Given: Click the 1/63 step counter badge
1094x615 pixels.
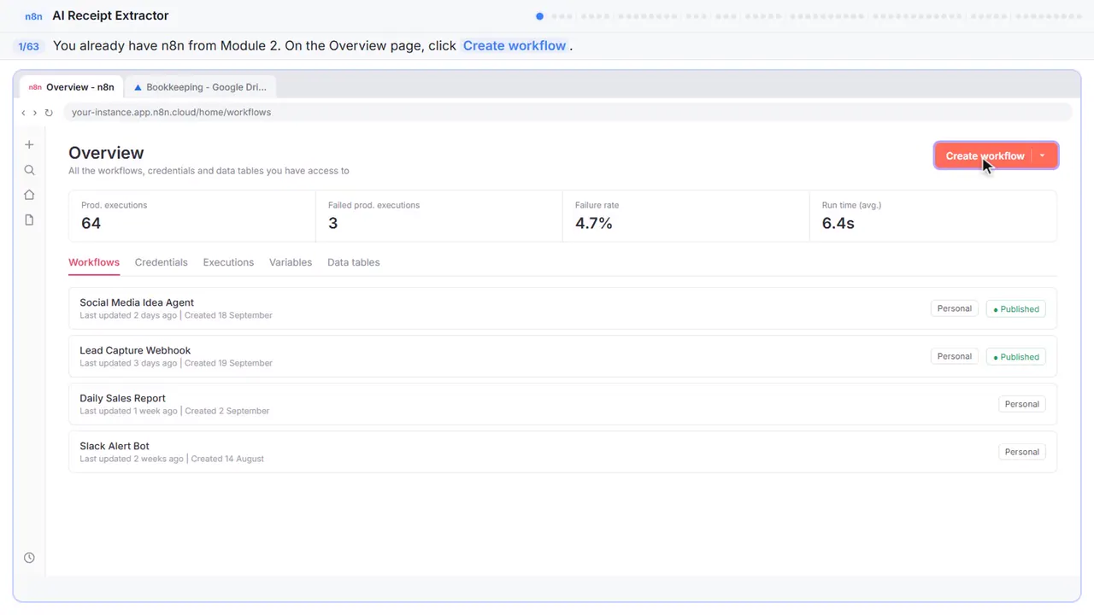Looking at the screenshot, I should point(29,46).
